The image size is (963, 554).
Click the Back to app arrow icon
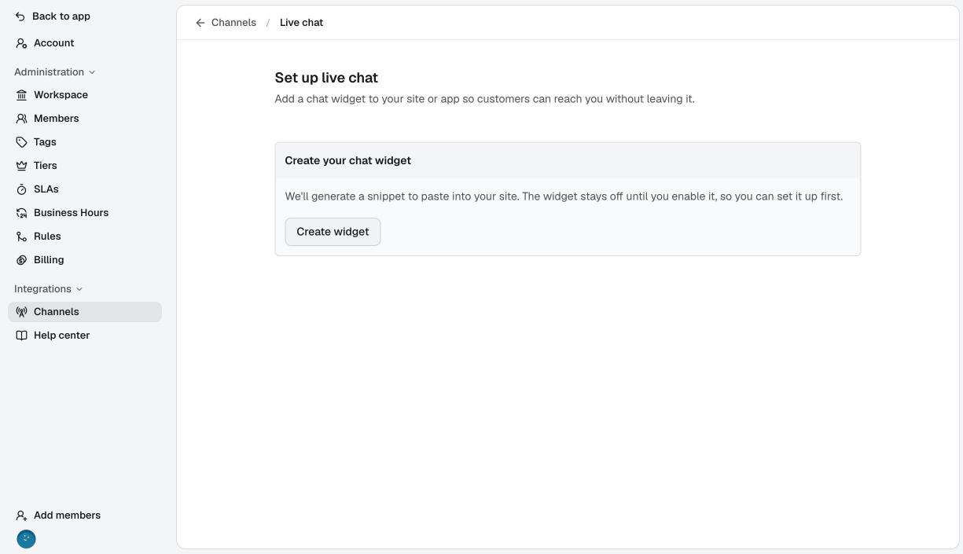pos(20,17)
